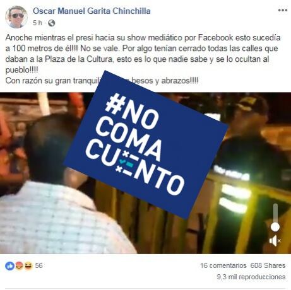Click the video volume slider handle
The width and height of the screenshot is (291, 290).
(x=275, y=227)
